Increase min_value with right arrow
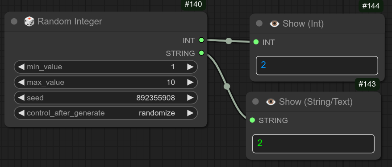 click(190, 67)
